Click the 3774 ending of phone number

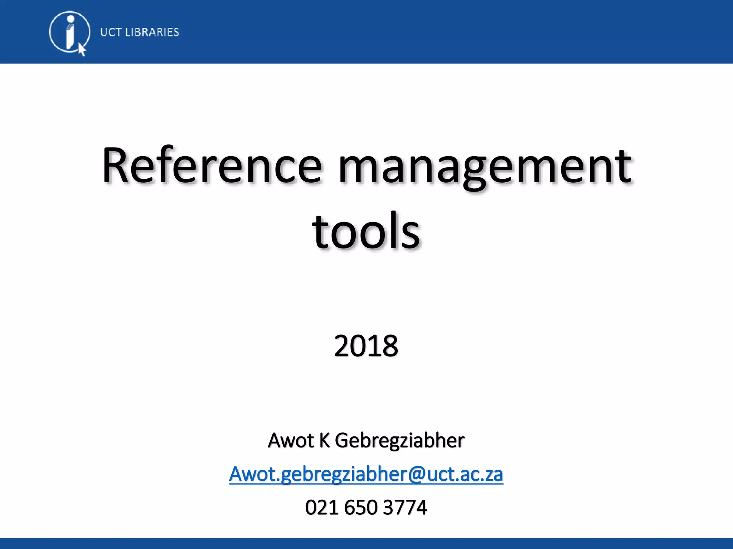pos(405,507)
